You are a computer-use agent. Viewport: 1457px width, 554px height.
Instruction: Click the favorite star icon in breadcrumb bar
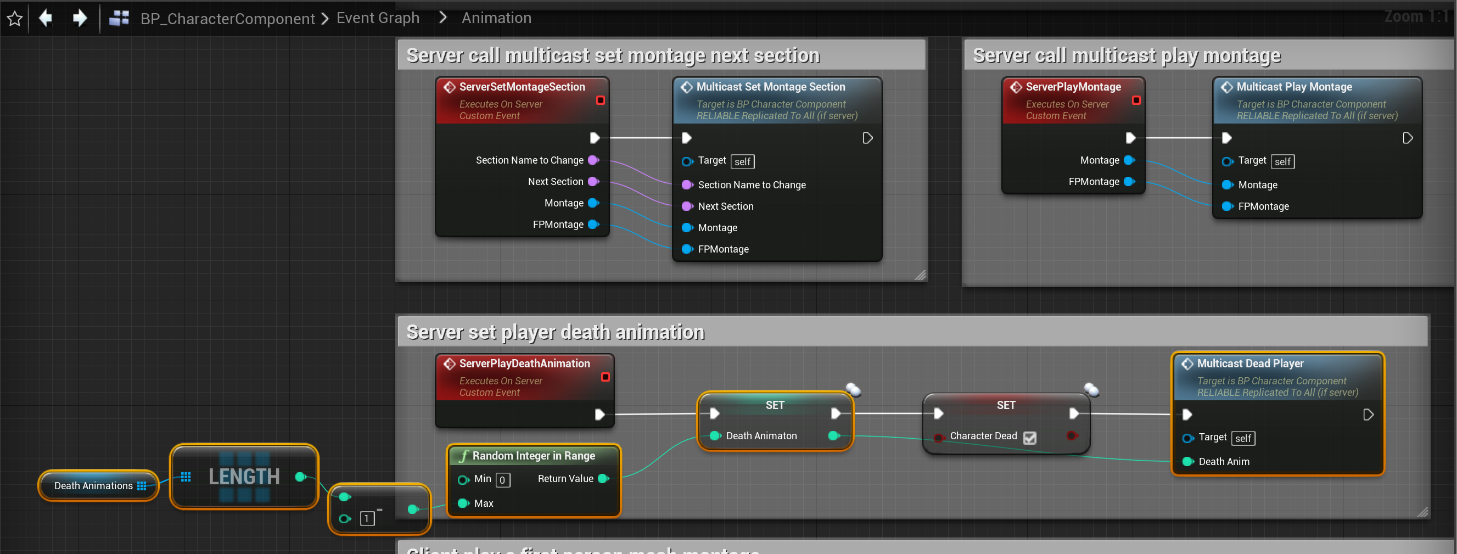click(x=15, y=19)
